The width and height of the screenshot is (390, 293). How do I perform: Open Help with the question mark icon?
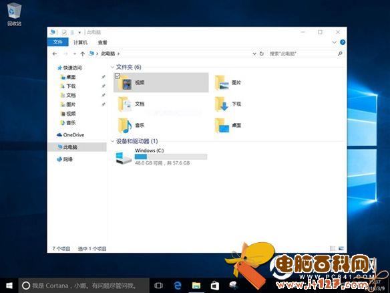click(x=343, y=42)
